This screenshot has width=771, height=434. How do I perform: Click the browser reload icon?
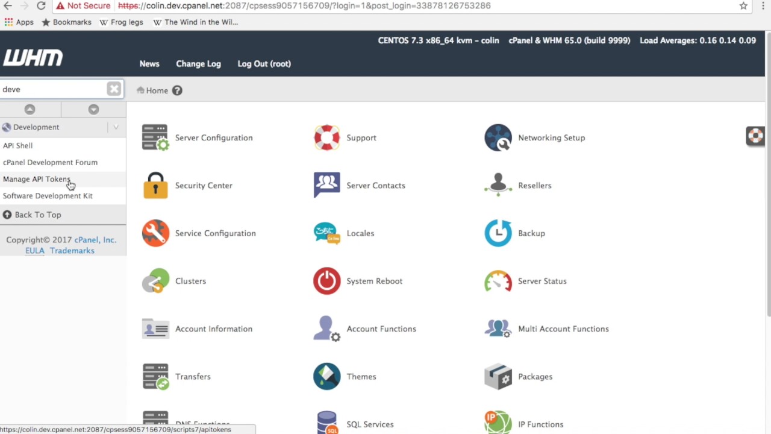(x=41, y=5)
